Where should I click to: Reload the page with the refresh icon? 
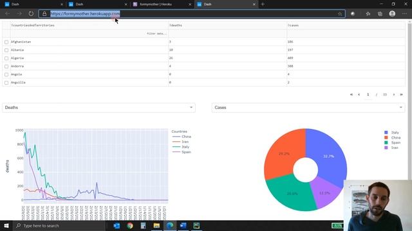point(31,13)
